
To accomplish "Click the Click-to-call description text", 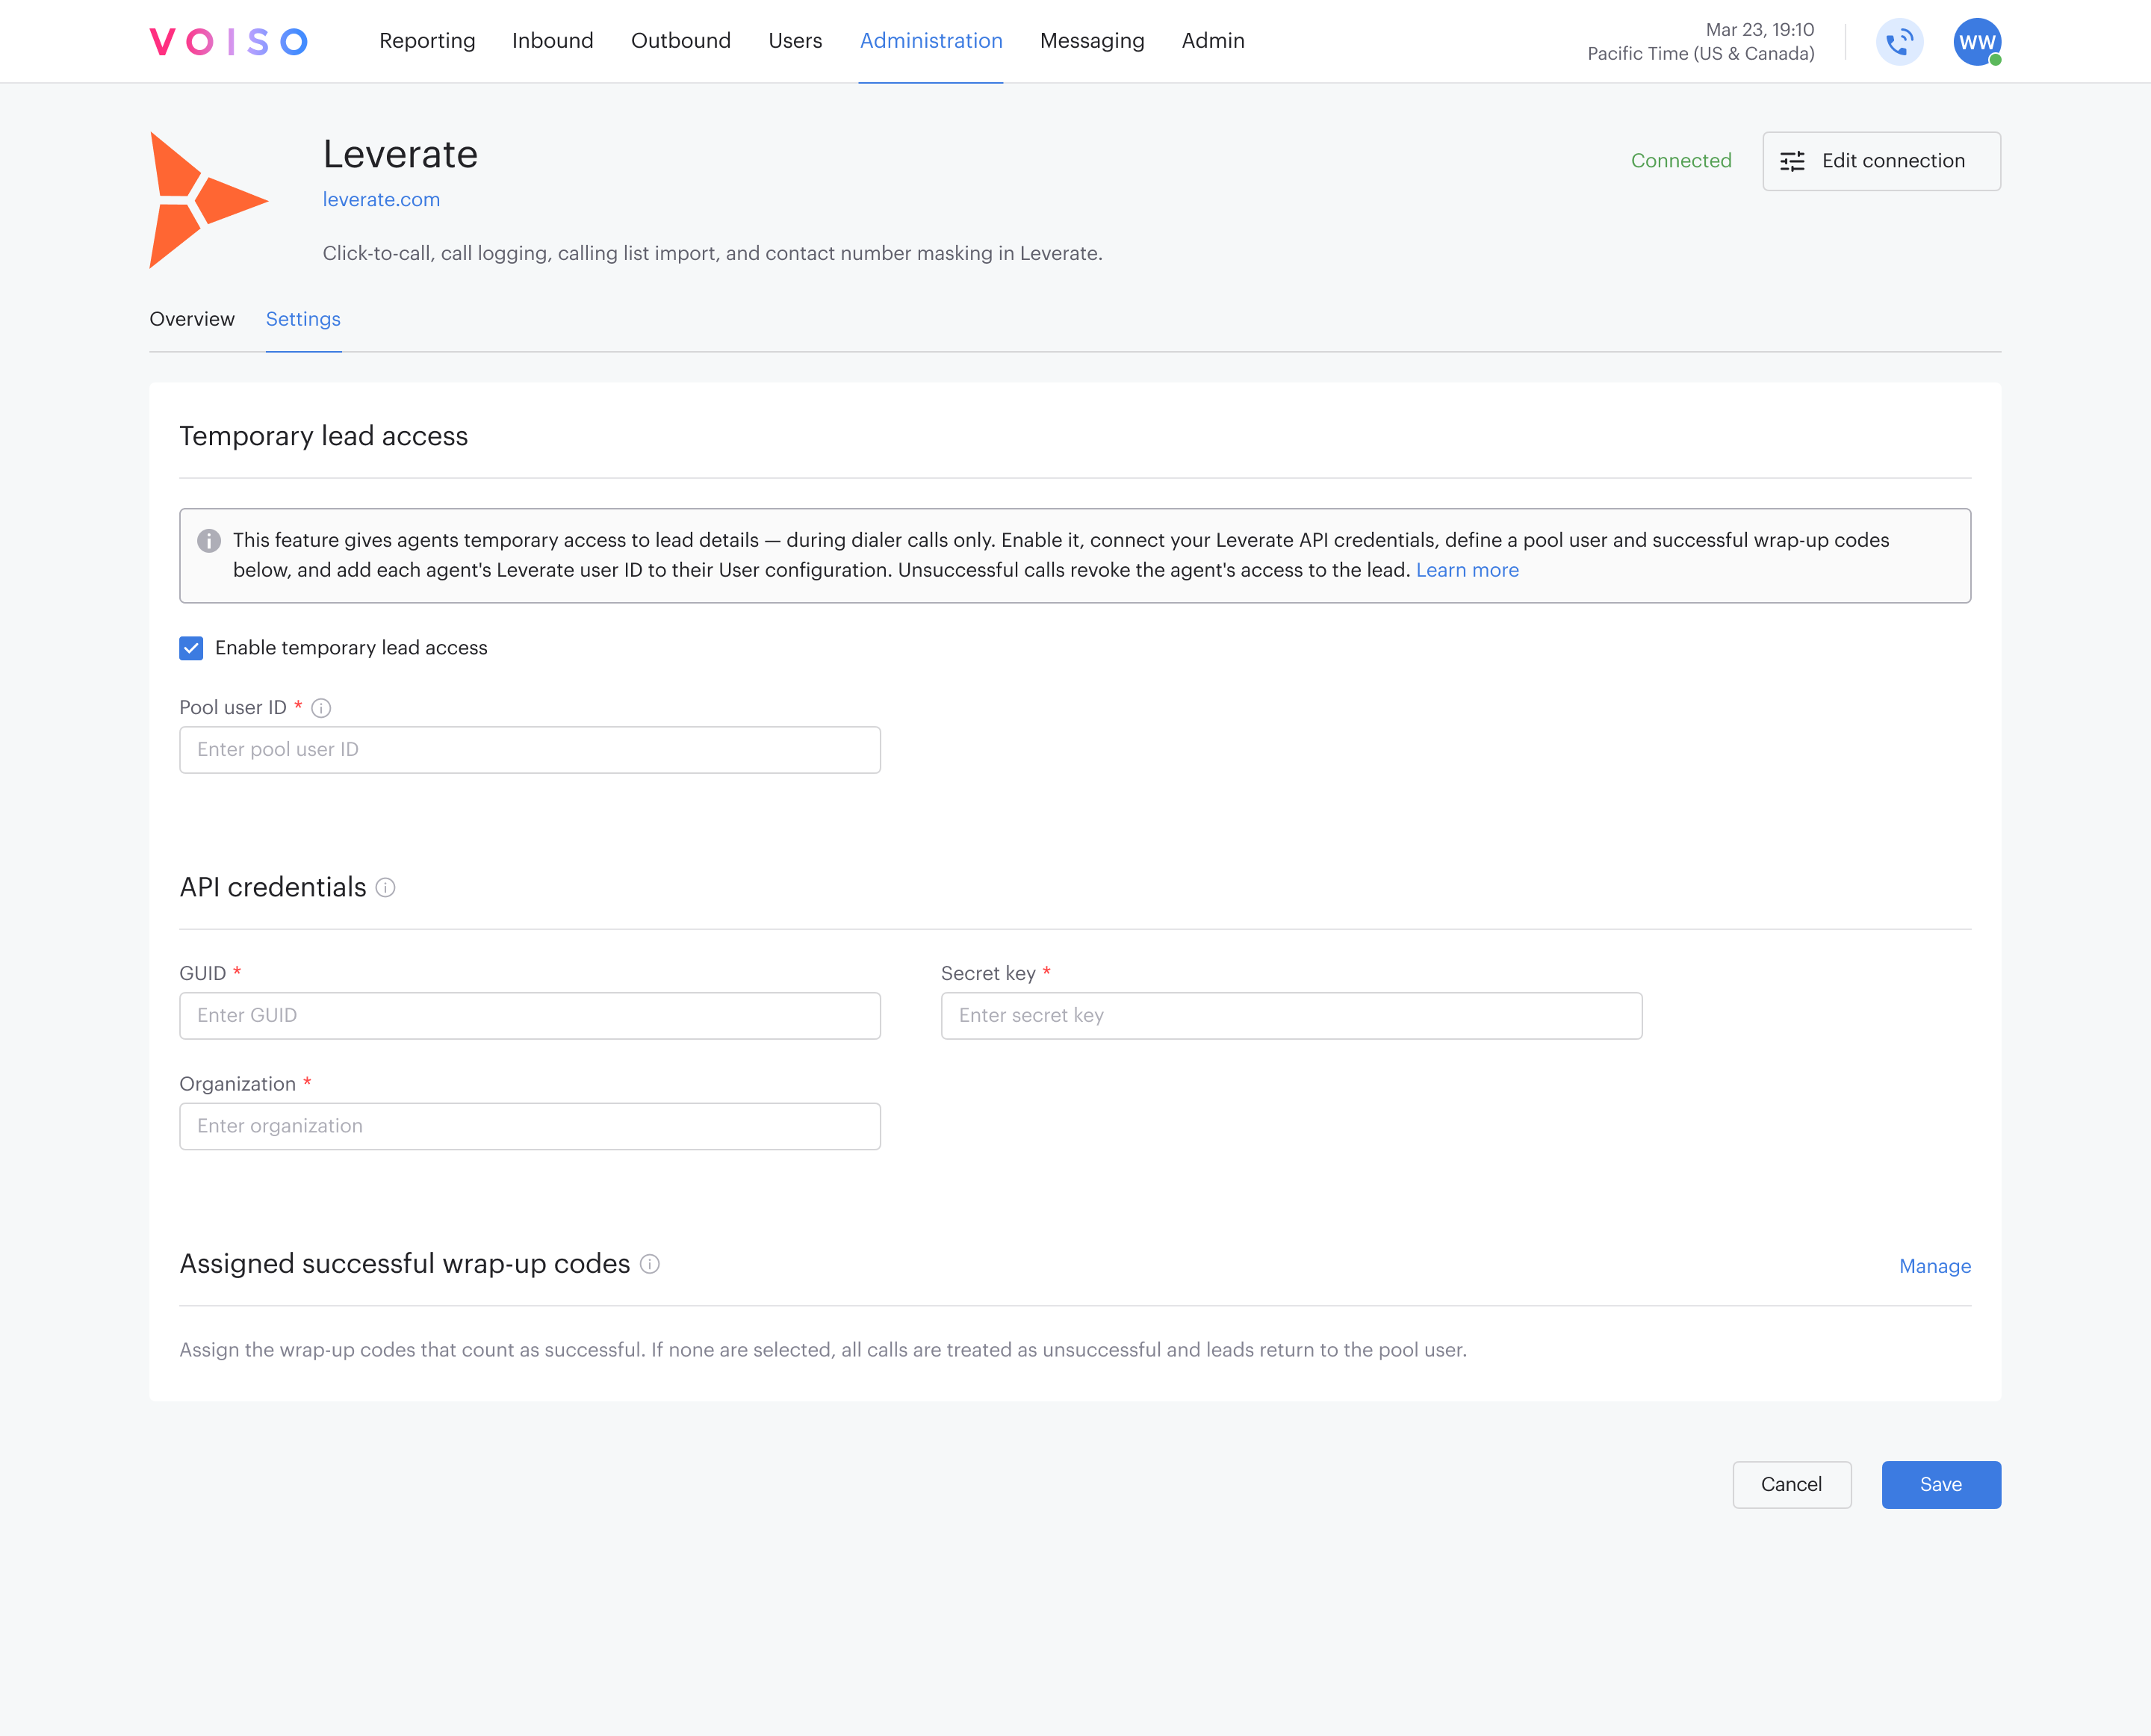I will coord(712,253).
